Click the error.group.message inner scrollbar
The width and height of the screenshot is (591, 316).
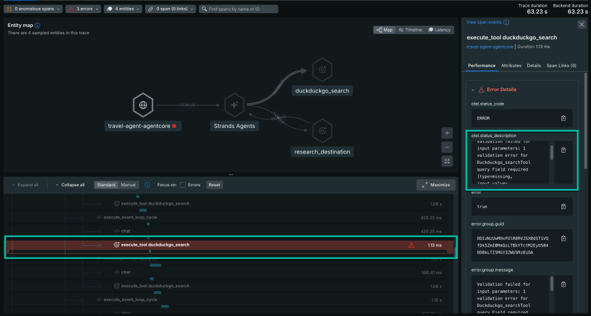pyautogui.click(x=552, y=284)
